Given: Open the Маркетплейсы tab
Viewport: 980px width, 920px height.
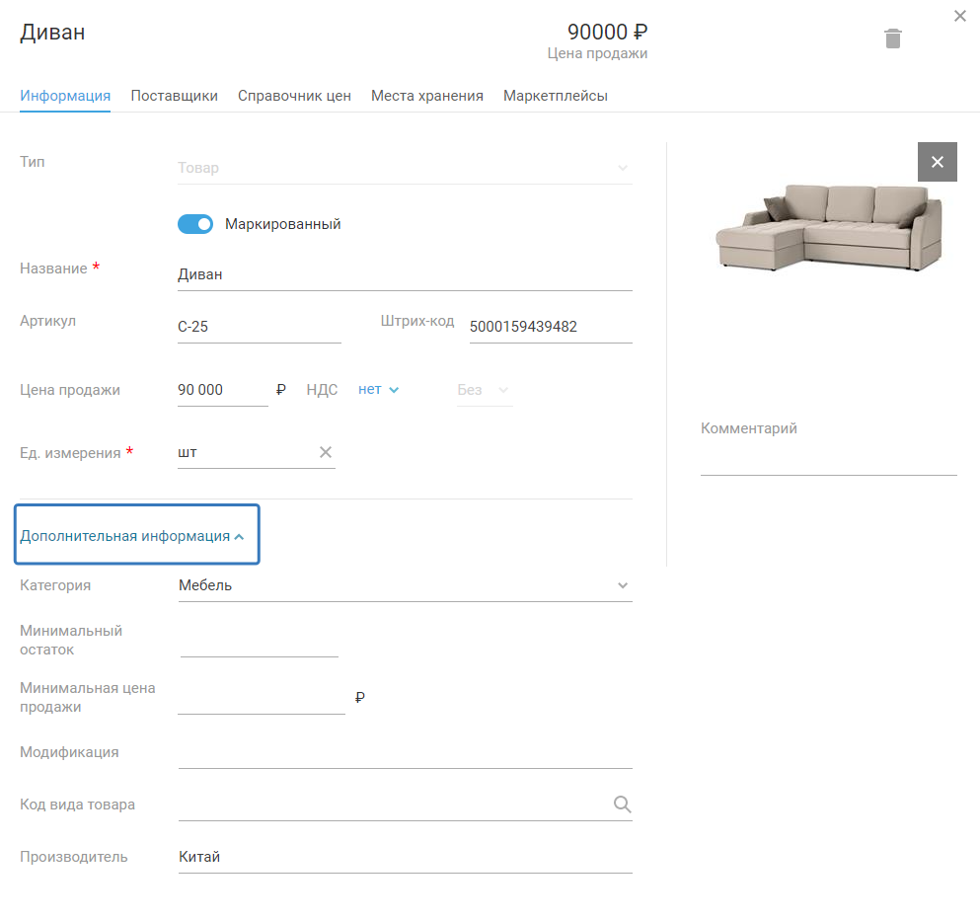Looking at the screenshot, I should pos(555,96).
